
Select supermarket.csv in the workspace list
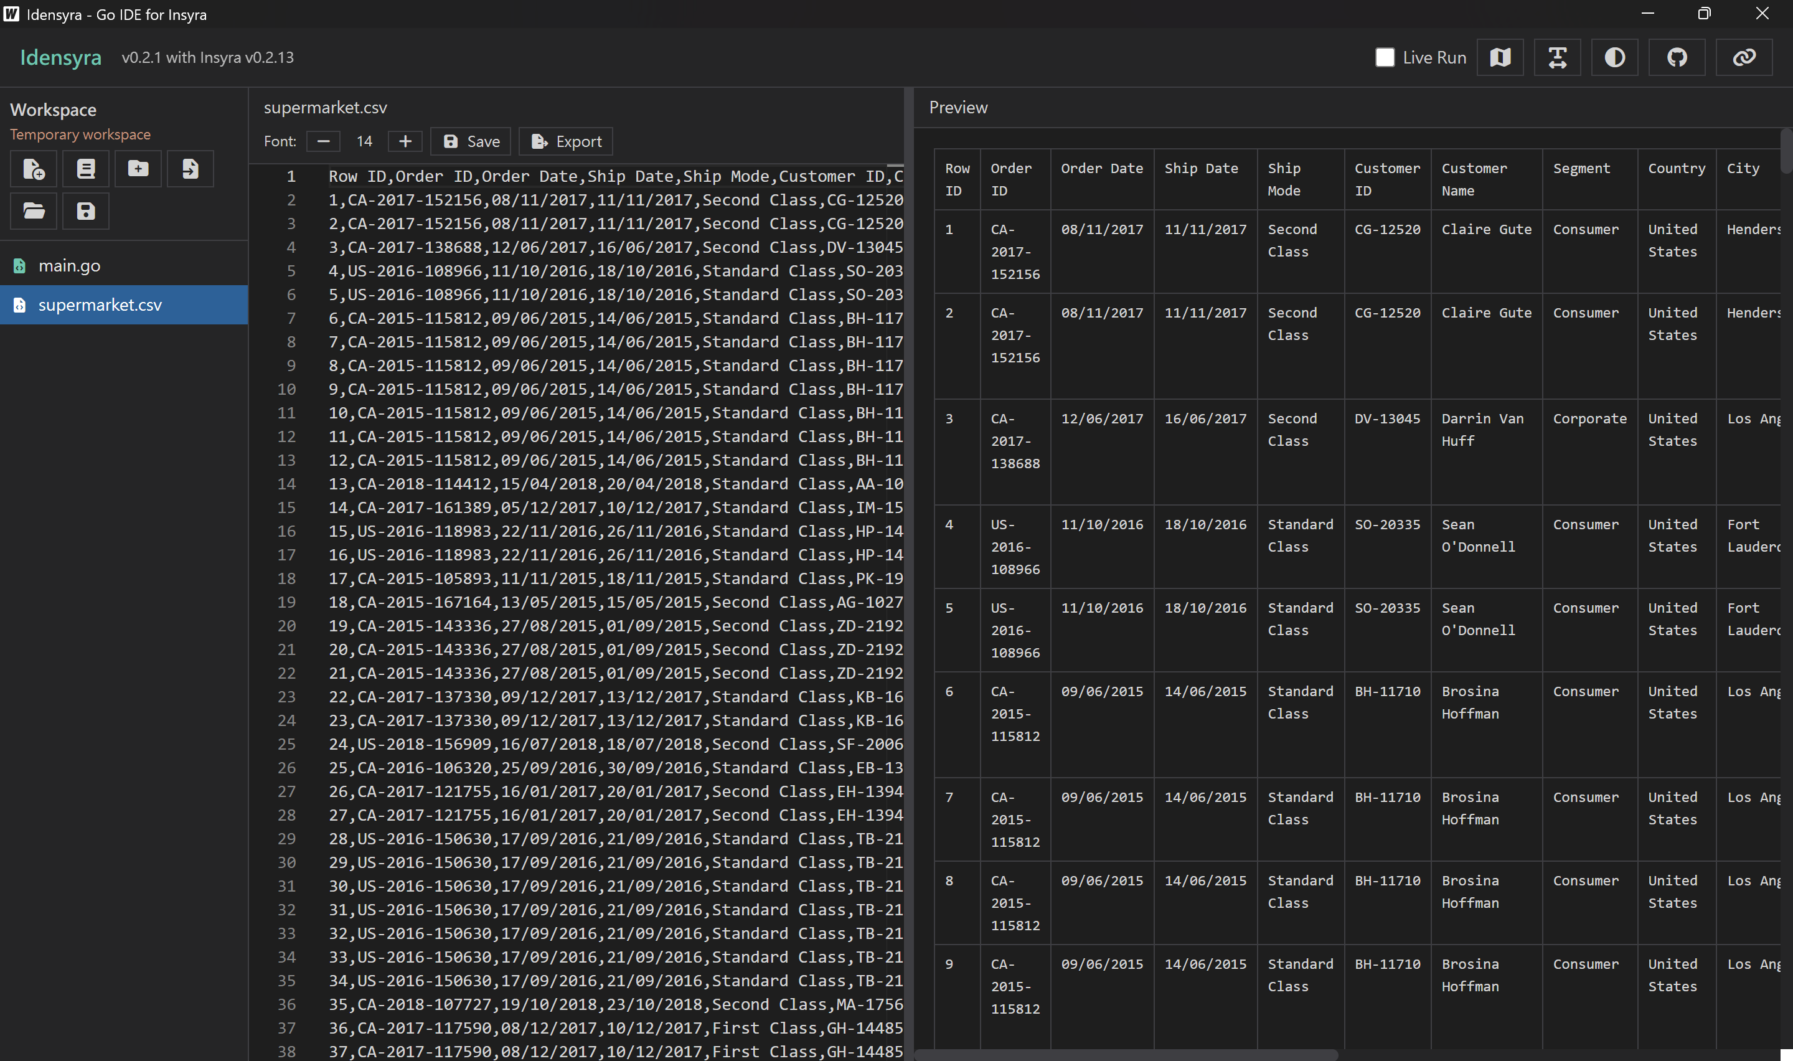[100, 305]
